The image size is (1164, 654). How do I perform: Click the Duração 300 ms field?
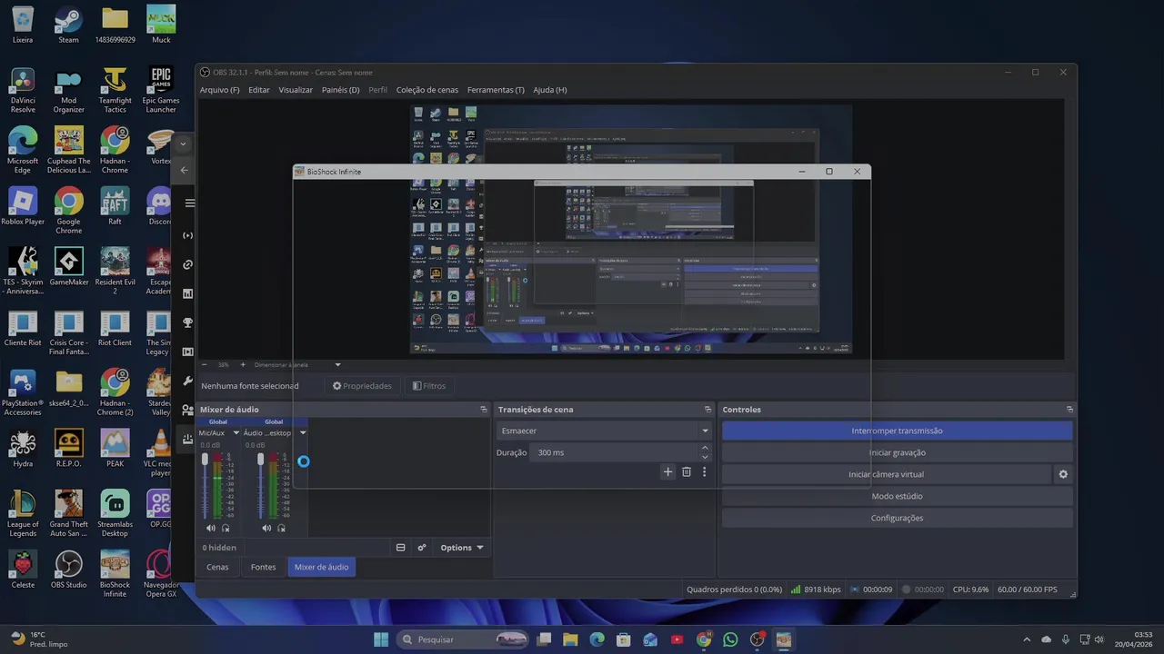(x=615, y=452)
